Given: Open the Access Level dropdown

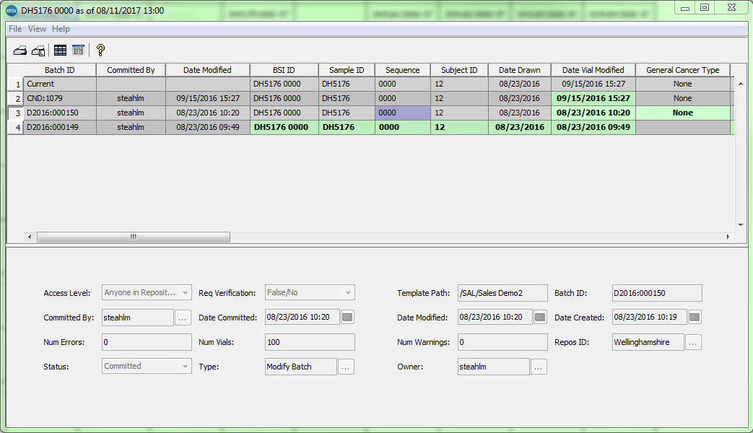Looking at the screenshot, I should point(186,292).
